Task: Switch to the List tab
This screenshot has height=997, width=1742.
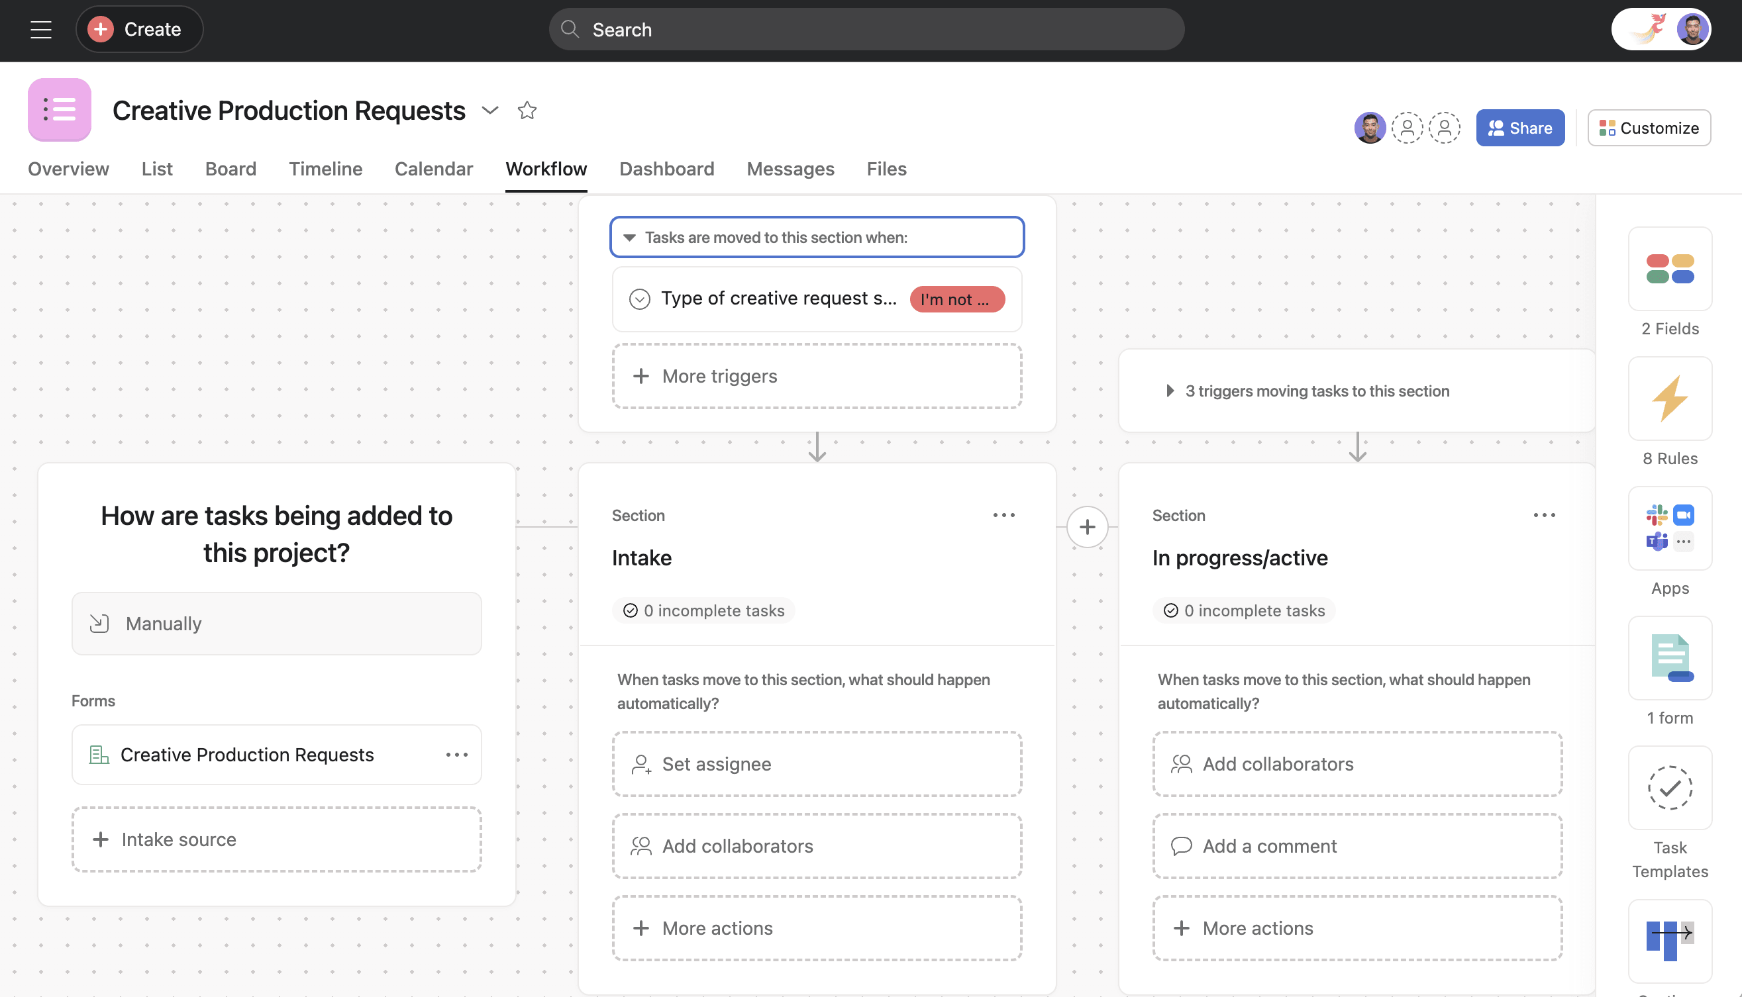Action: pyautogui.click(x=157, y=169)
